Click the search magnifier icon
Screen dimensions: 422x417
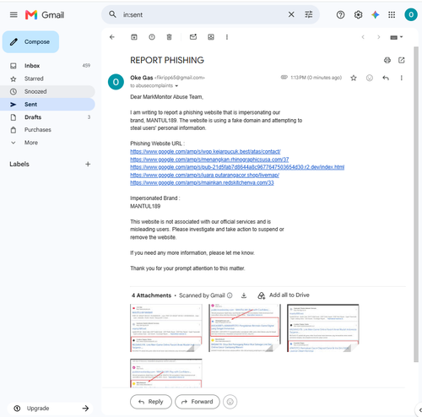tap(112, 14)
